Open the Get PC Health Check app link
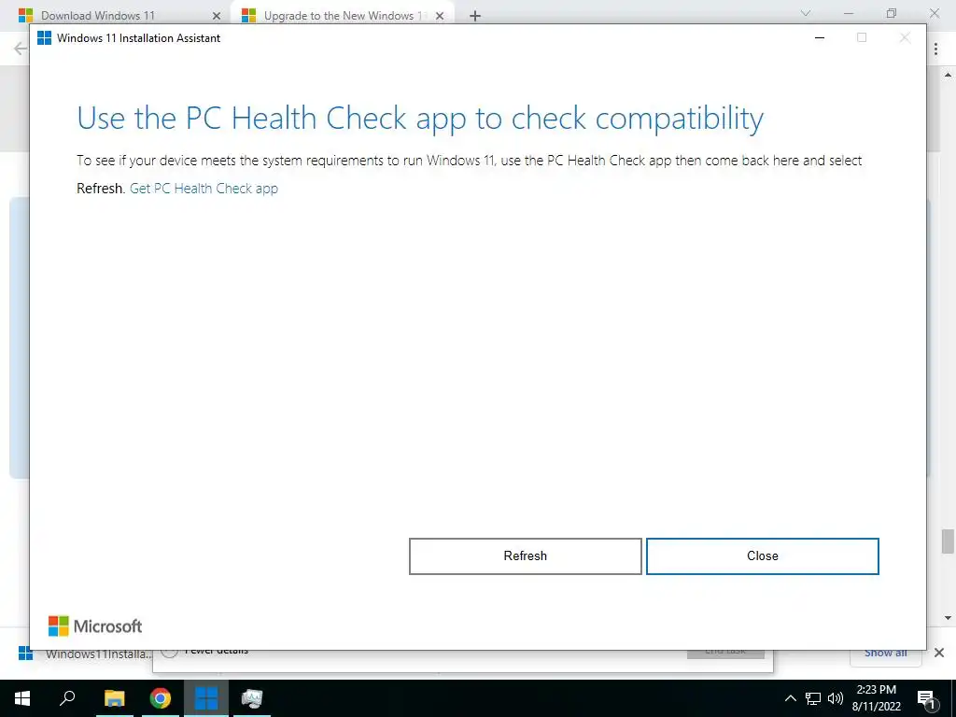 click(x=204, y=189)
